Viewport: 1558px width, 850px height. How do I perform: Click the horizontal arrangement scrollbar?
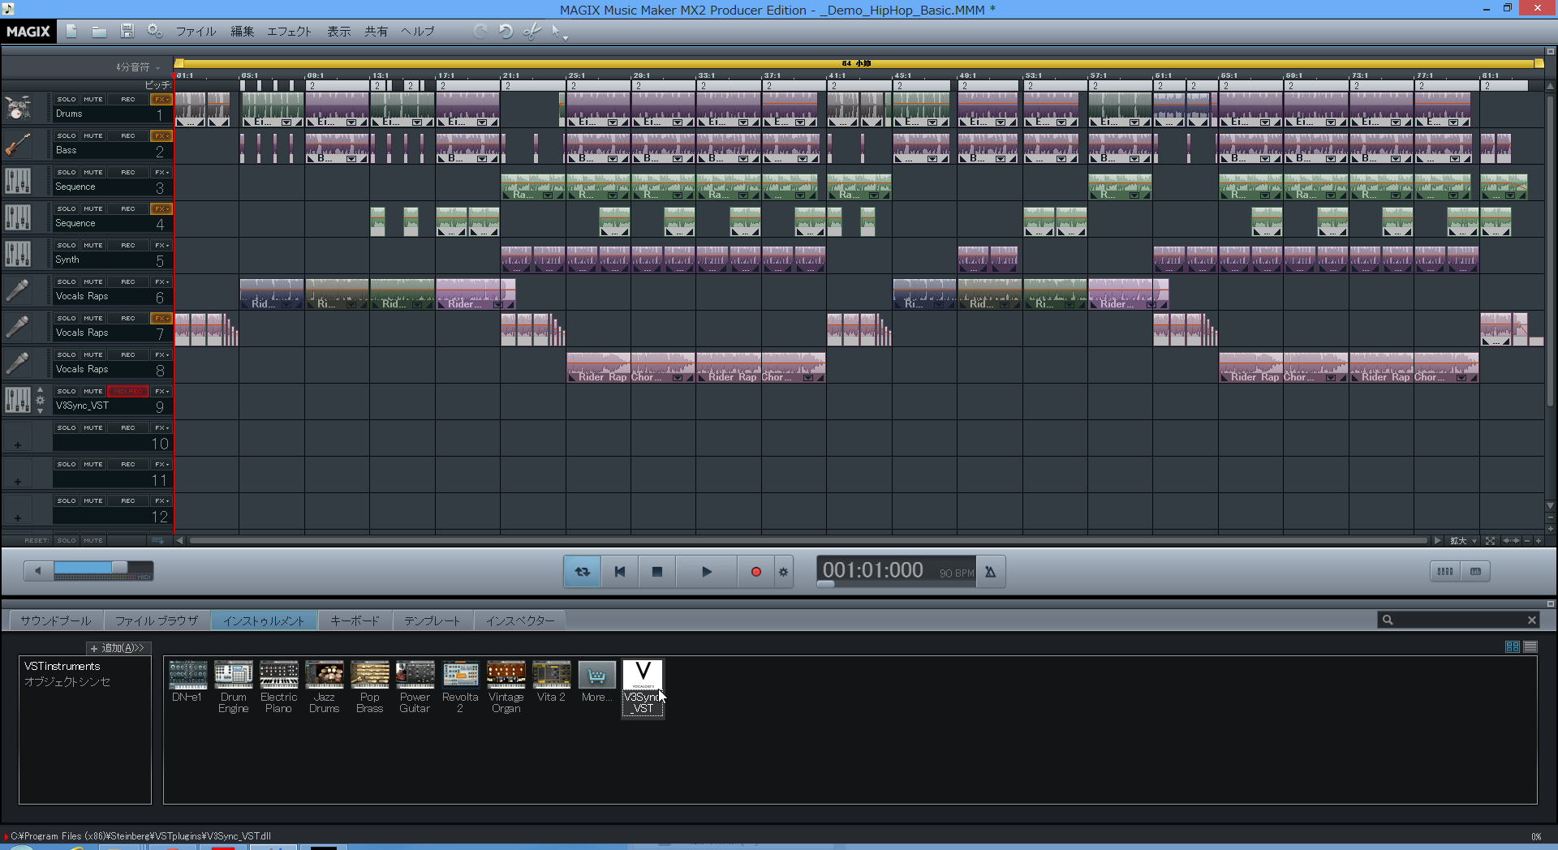807,540
